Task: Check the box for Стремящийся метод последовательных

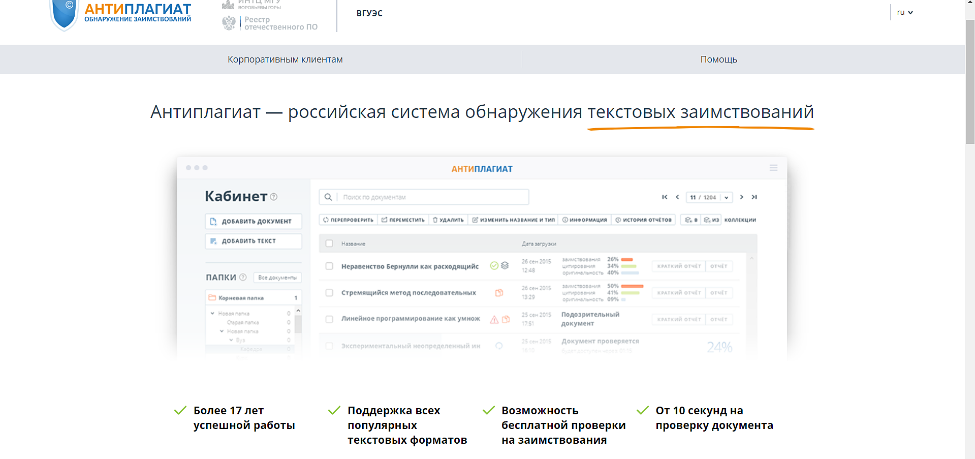Action: tap(329, 293)
